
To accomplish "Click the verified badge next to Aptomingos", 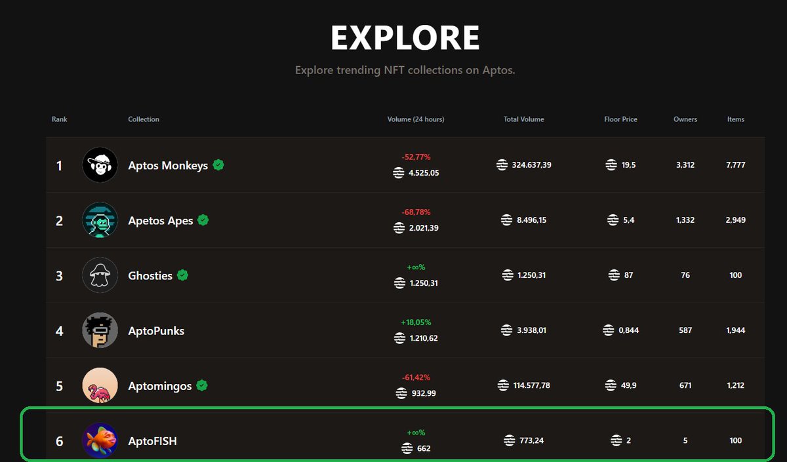I will (x=202, y=385).
